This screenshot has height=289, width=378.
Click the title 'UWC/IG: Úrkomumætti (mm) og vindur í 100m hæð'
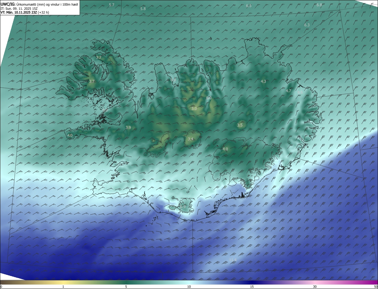pyautogui.click(x=39, y=4)
